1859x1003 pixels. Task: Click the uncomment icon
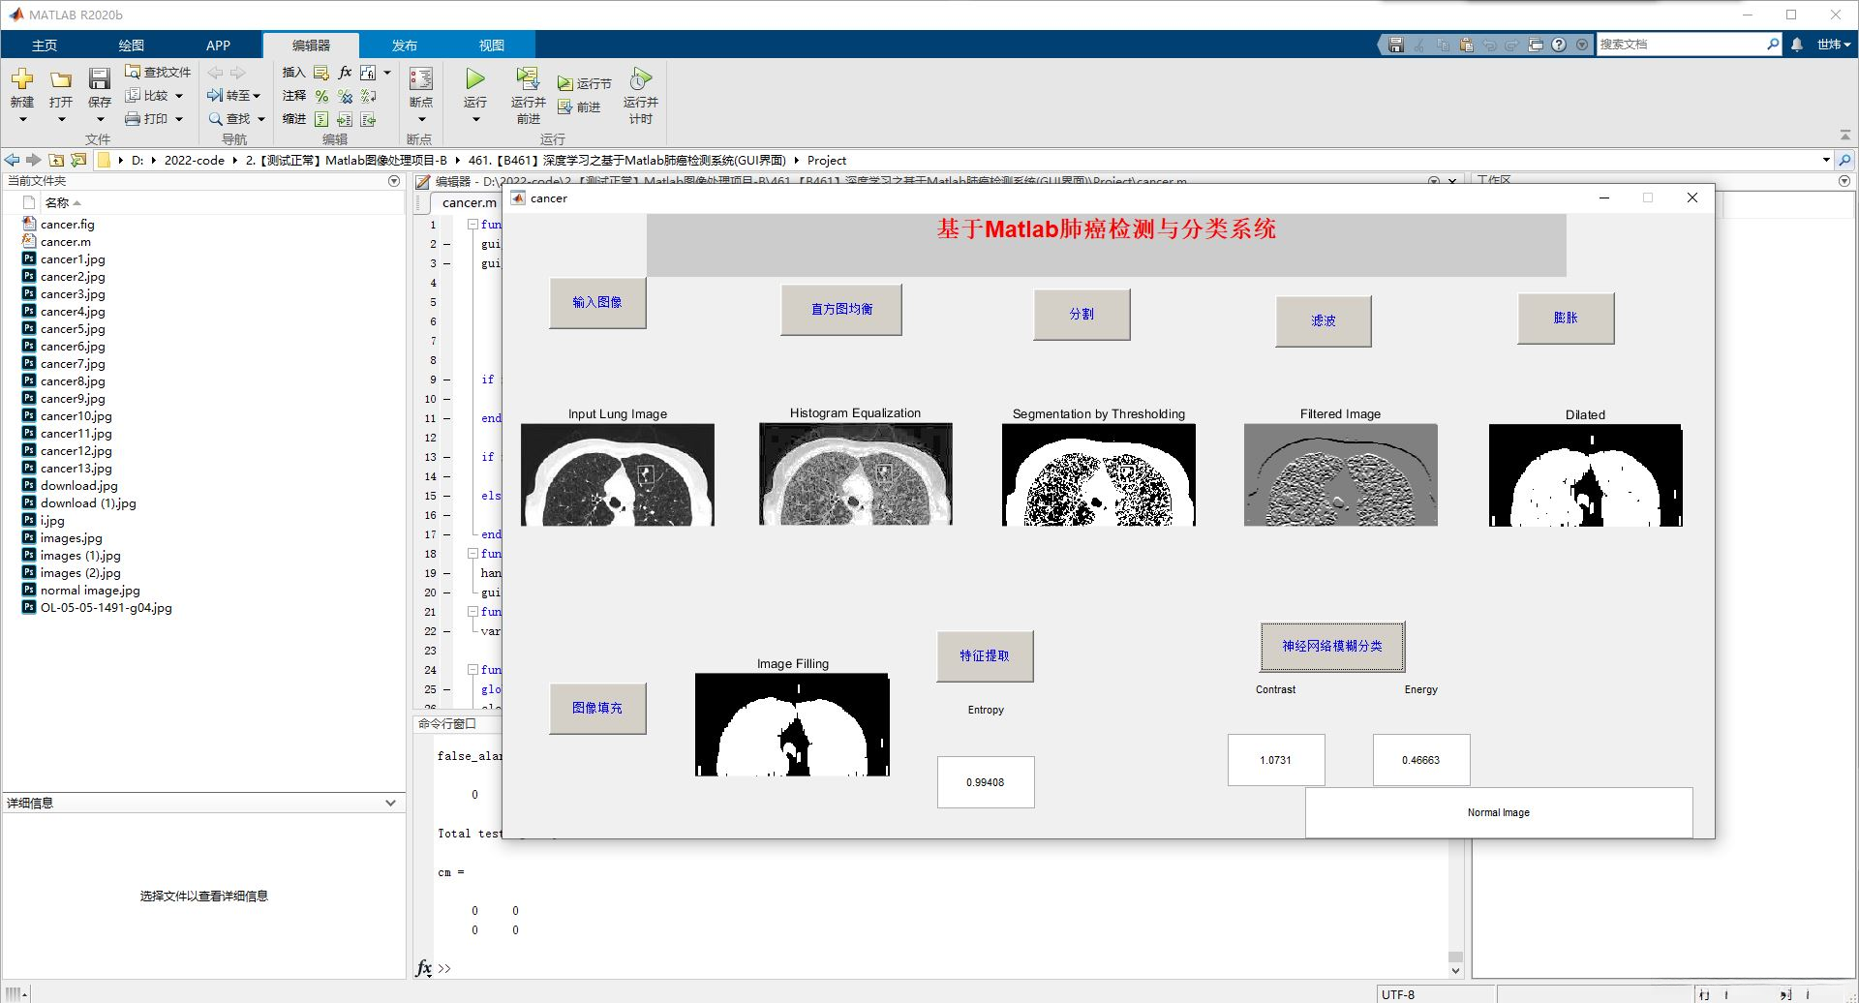(345, 96)
